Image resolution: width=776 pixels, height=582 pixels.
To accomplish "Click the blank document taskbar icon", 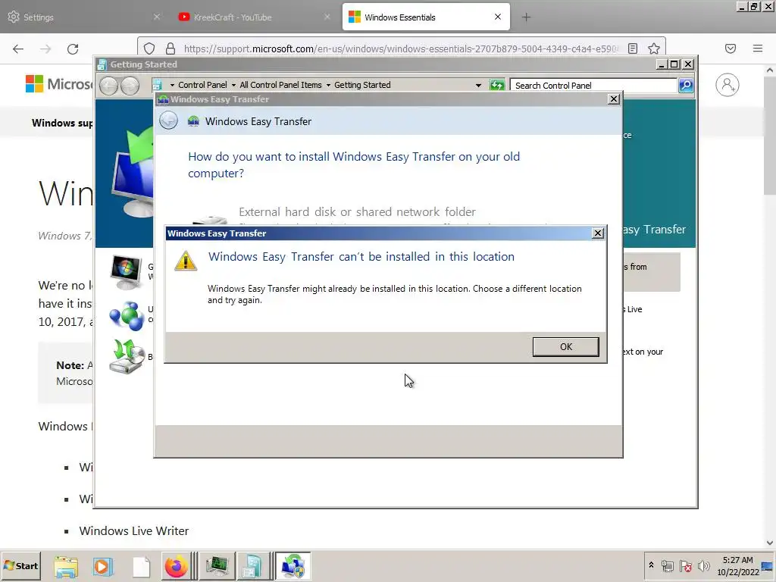I will click(141, 566).
